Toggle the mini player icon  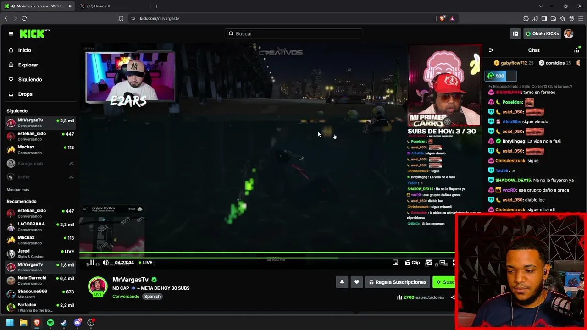point(395,263)
